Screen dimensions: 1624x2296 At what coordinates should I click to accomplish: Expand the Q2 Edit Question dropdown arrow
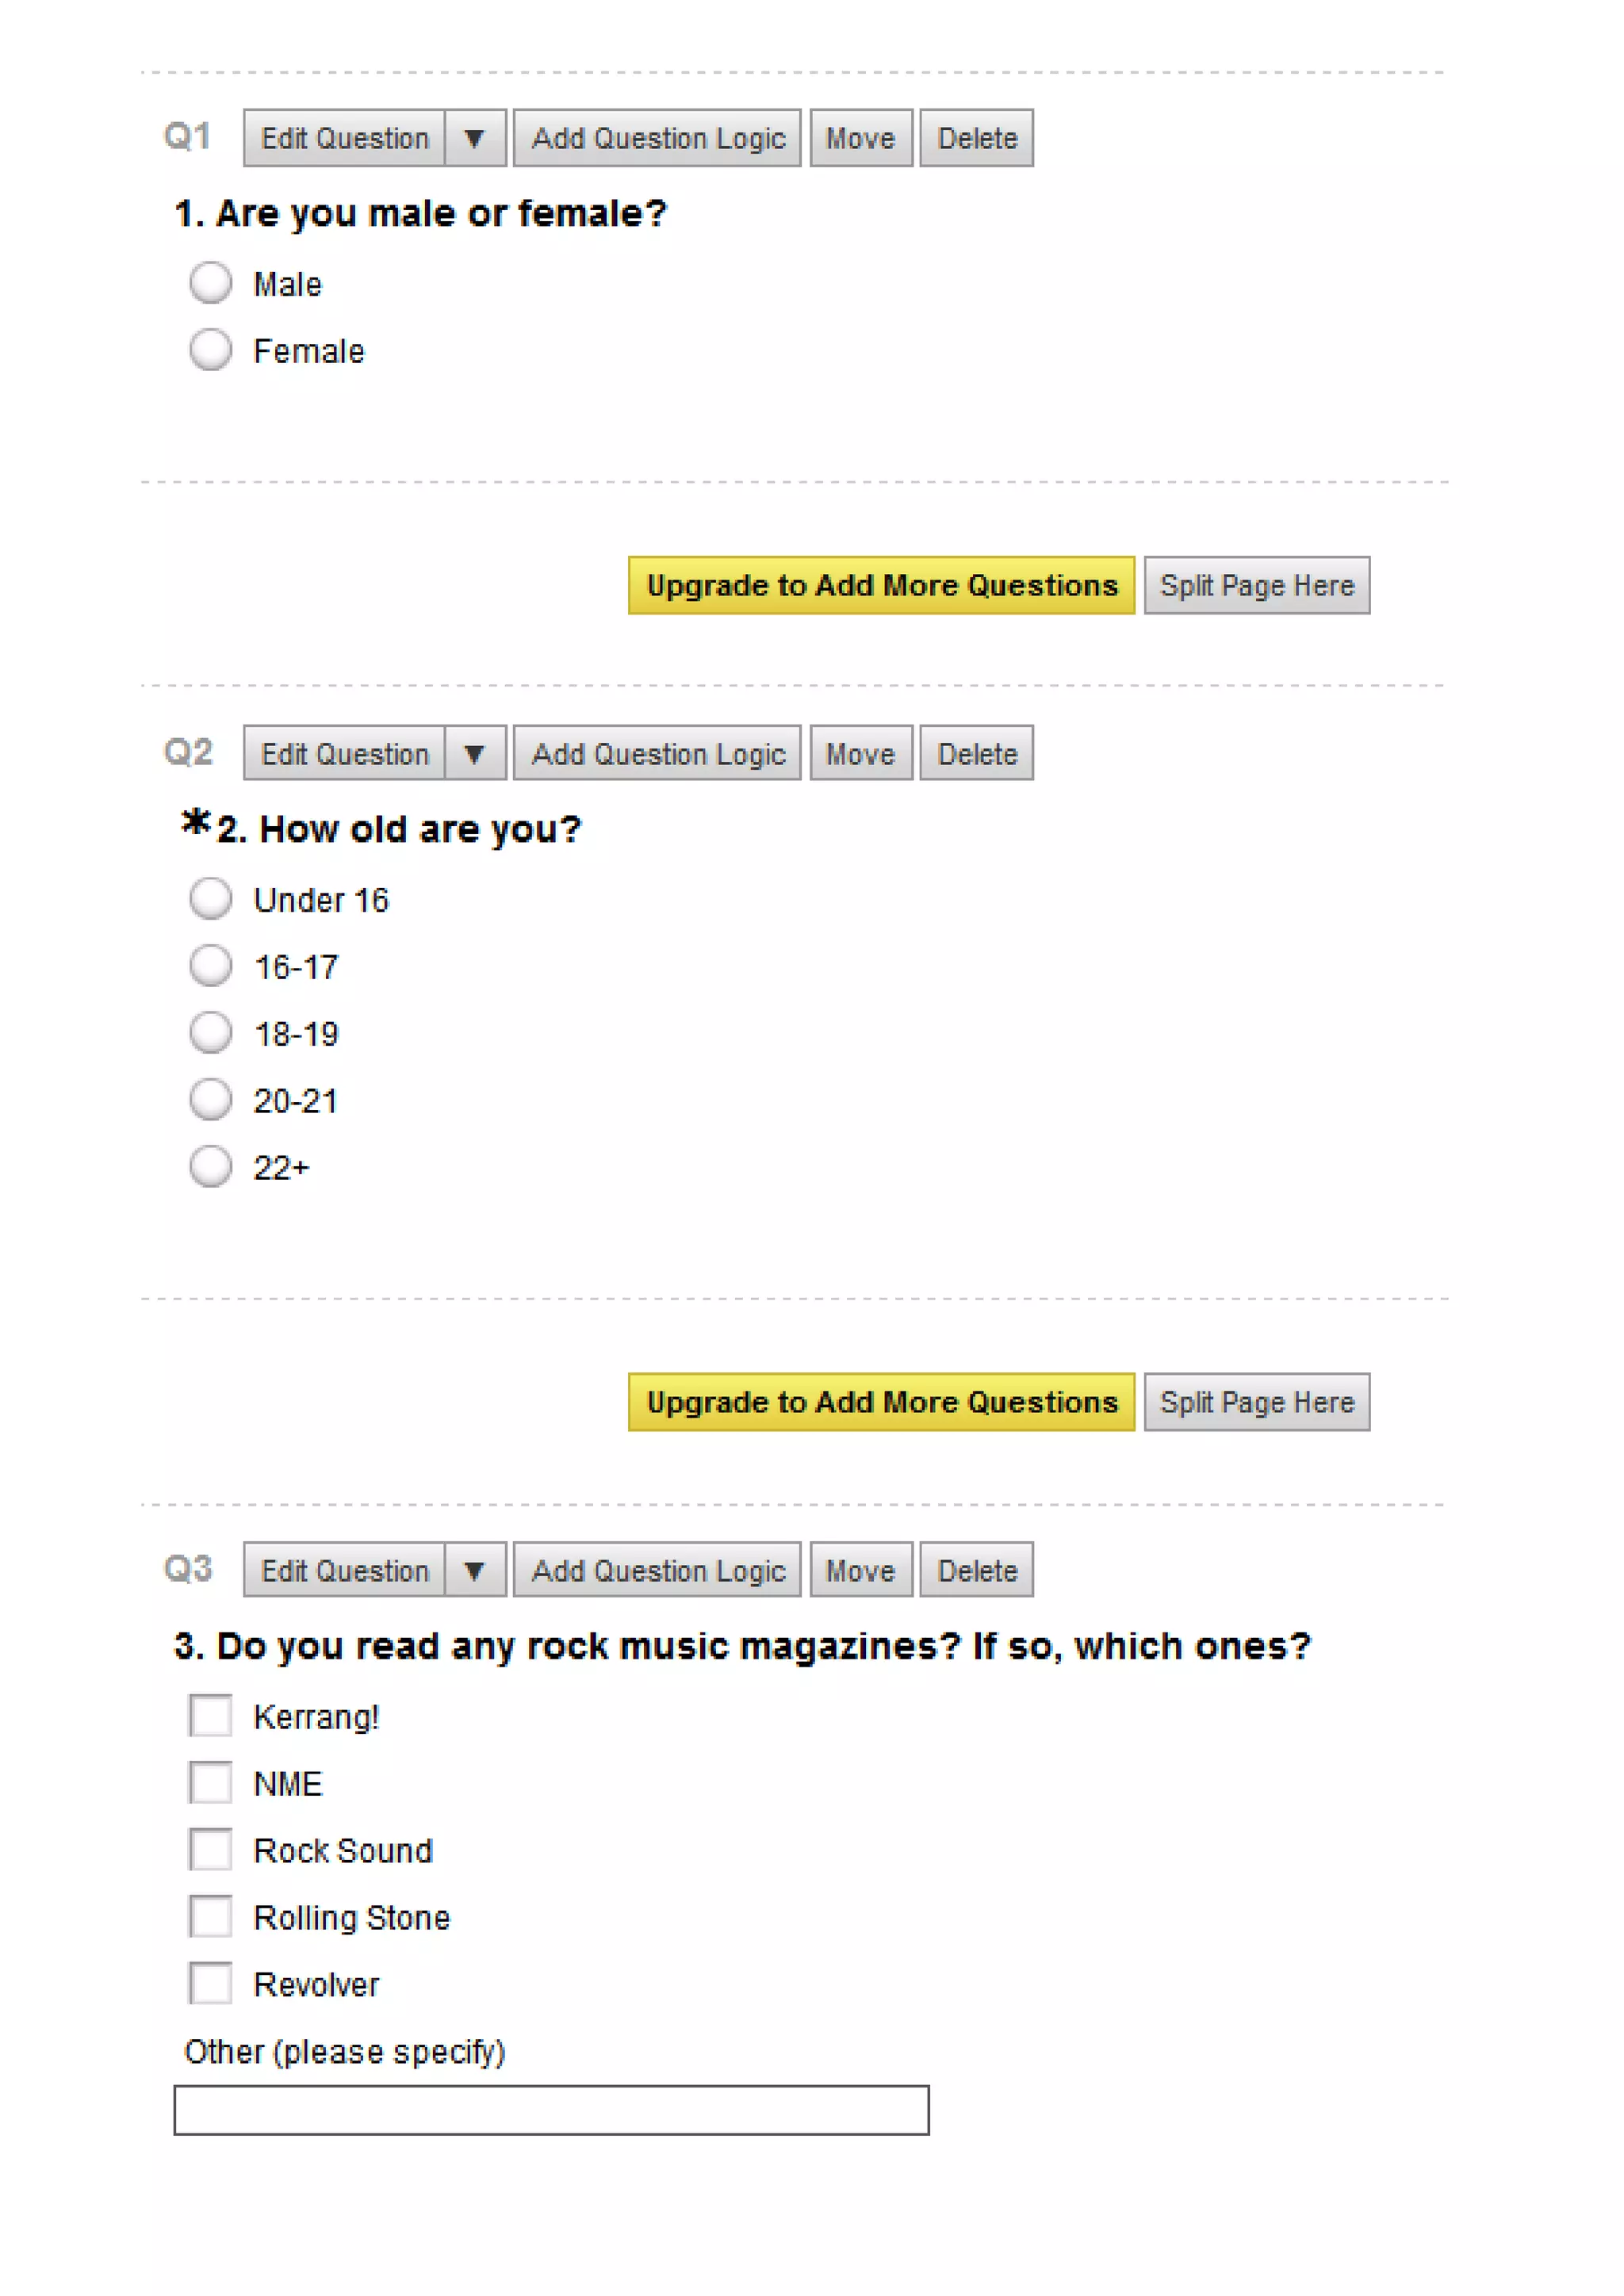475,753
